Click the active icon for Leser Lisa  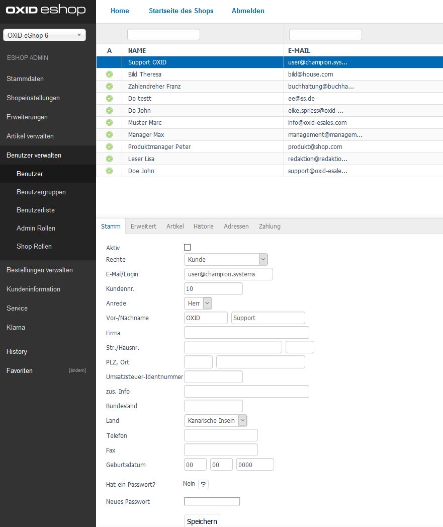(109, 159)
